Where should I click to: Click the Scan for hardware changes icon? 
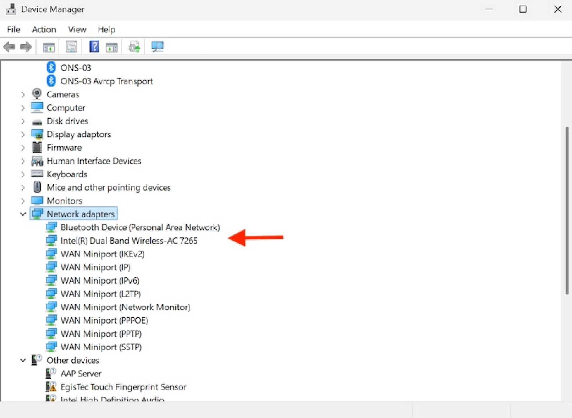coord(156,47)
